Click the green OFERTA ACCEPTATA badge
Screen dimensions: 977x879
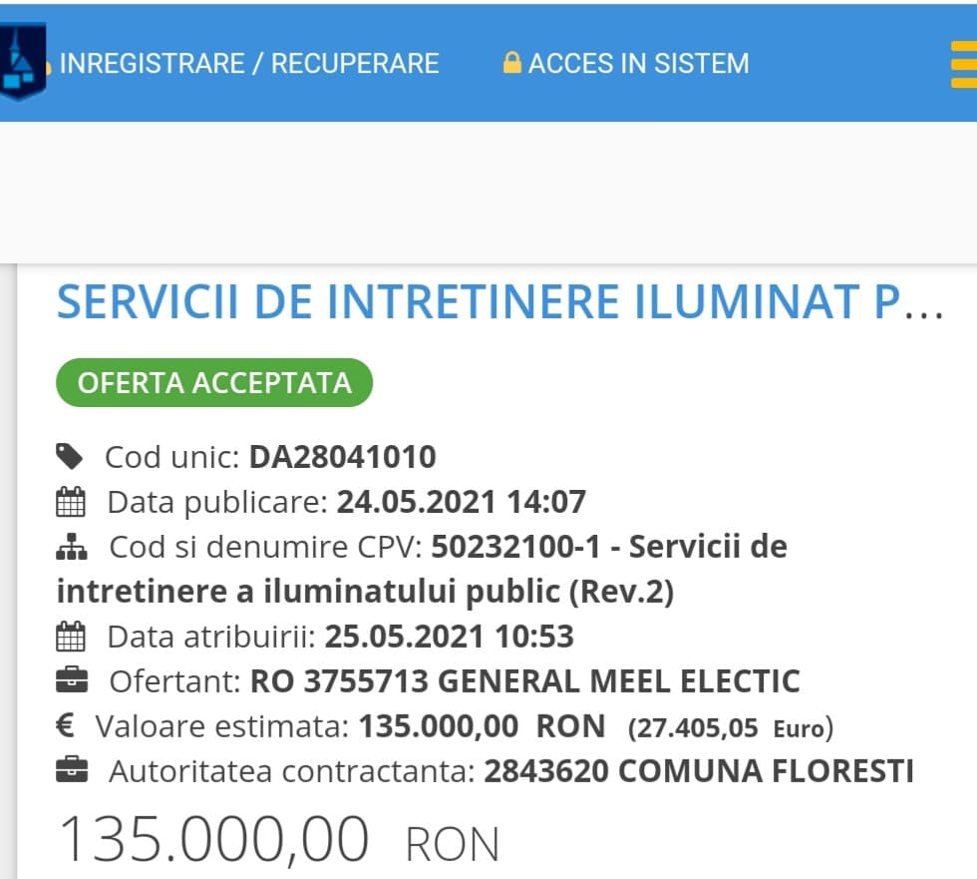[214, 383]
